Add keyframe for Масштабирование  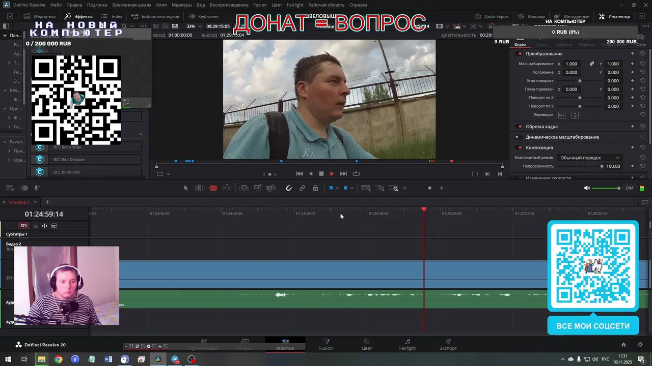(632, 64)
